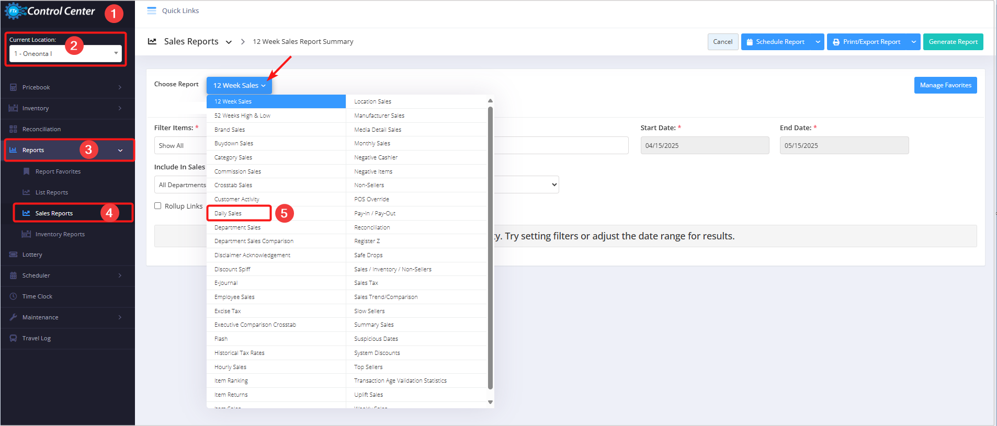Choose Brand Sales report
Image resolution: width=997 pixels, height=426 pixels.
tap(276, 130)
